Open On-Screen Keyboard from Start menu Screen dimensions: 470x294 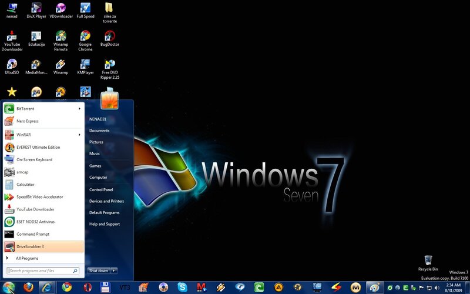point(43,159)
